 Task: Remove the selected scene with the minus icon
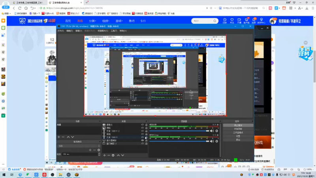[63, 137]
